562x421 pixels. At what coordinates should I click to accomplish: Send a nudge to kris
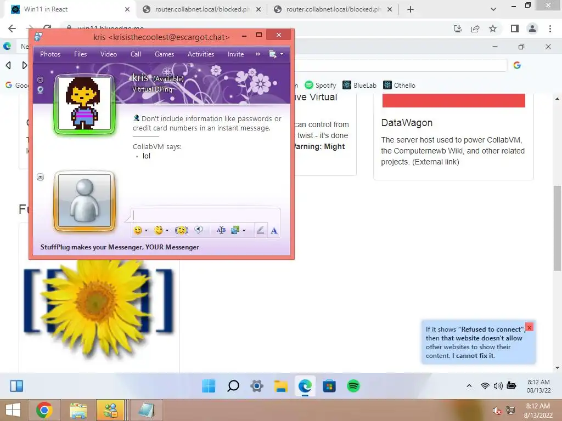click(181, 230)
